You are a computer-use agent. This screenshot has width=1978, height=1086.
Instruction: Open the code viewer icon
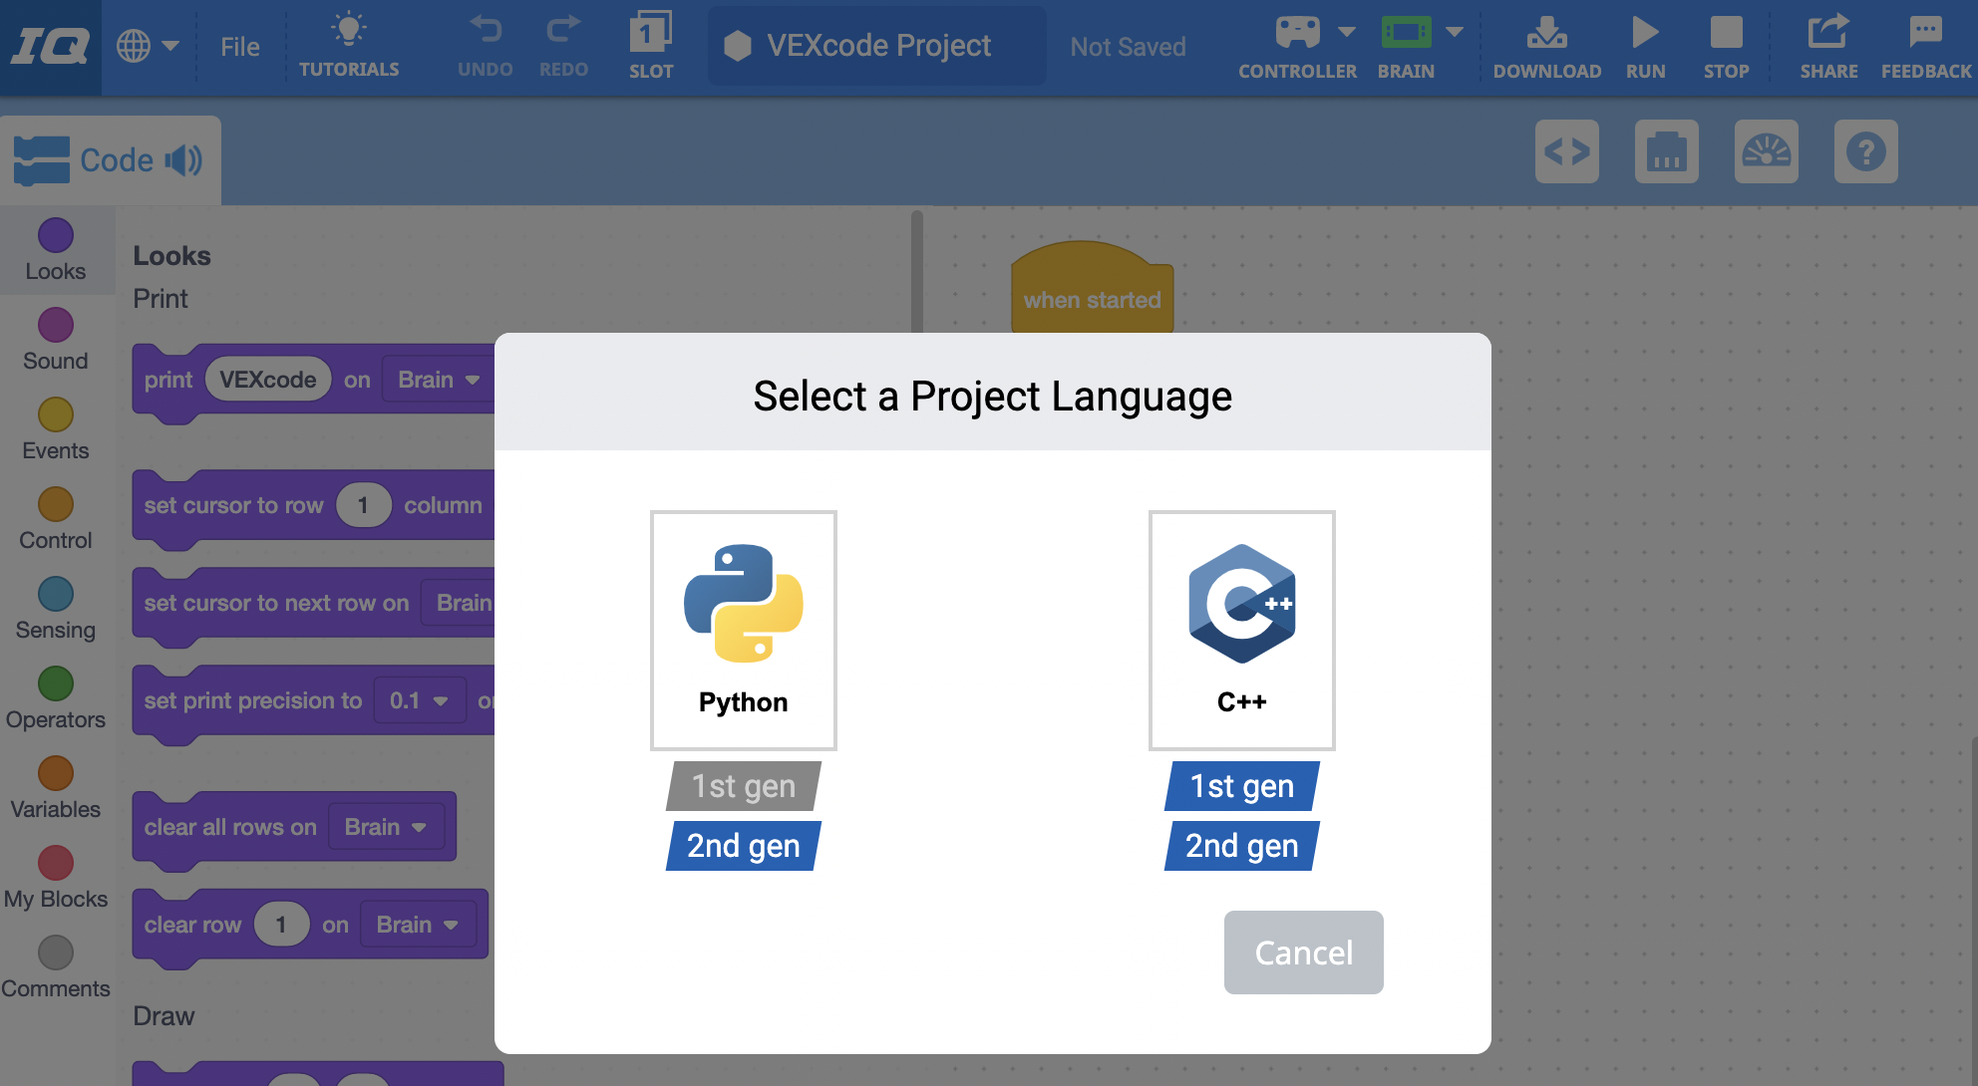1567,151
